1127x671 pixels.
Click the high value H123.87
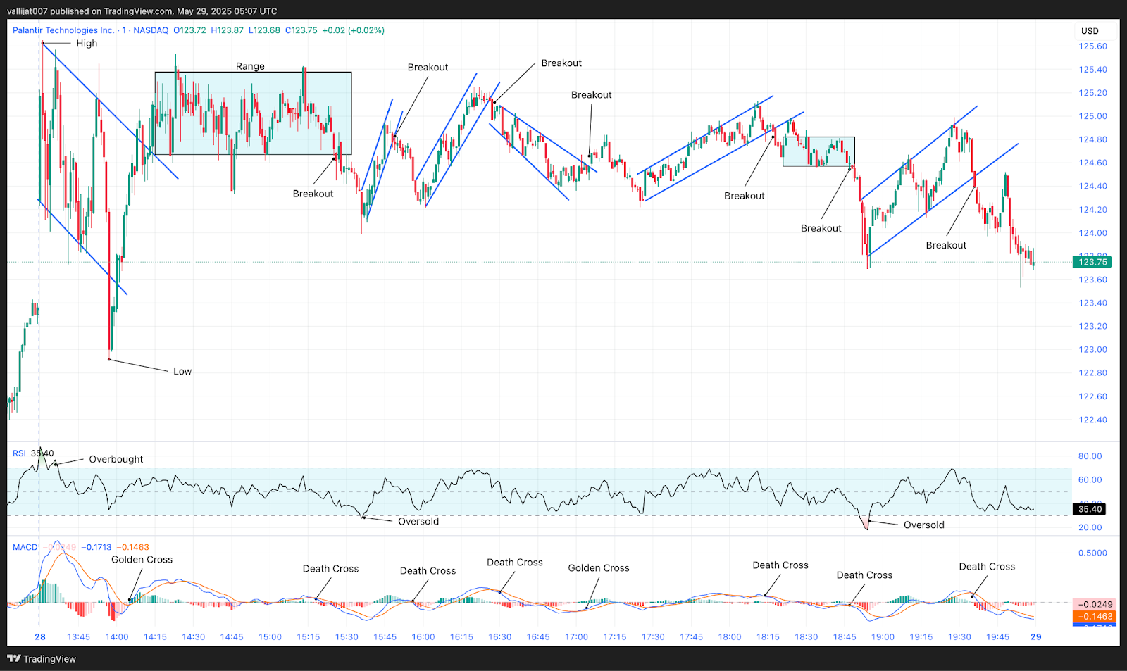tap(228, 30)
